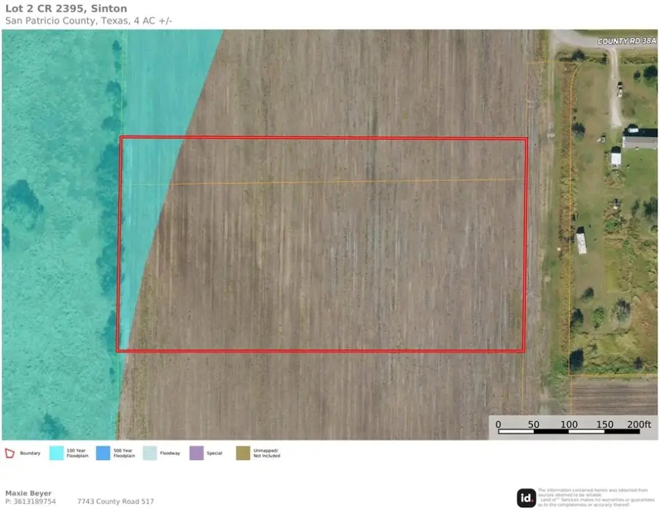Select the Floodway legend pattern icon

point(149,452)
